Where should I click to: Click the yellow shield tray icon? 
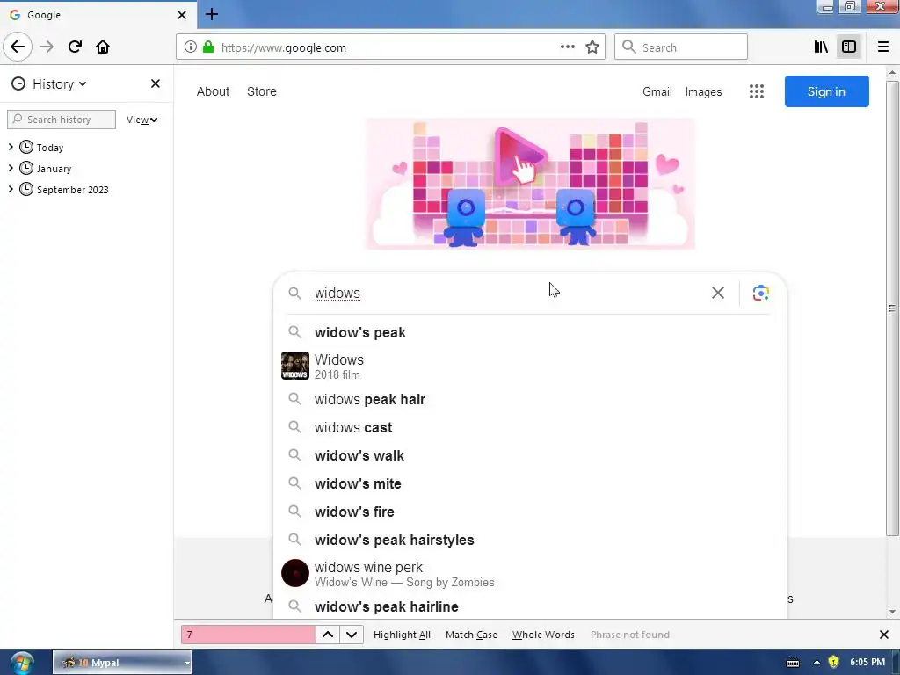pyautogui.click(x=833, y=663)
